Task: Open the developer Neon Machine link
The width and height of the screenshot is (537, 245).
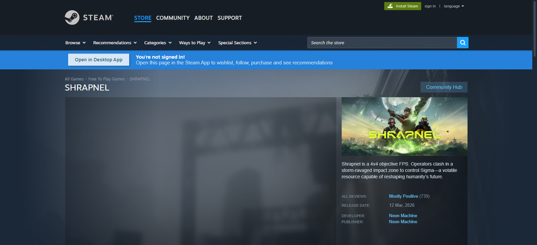Action: (403, 216)
